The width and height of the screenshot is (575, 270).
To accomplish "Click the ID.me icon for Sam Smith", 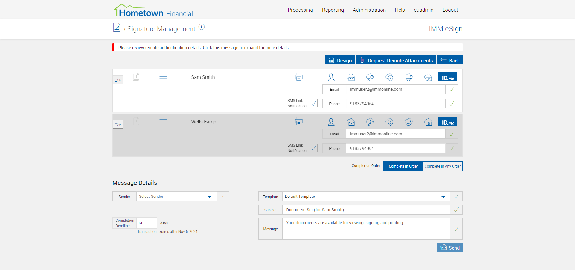I will point(447,77).
